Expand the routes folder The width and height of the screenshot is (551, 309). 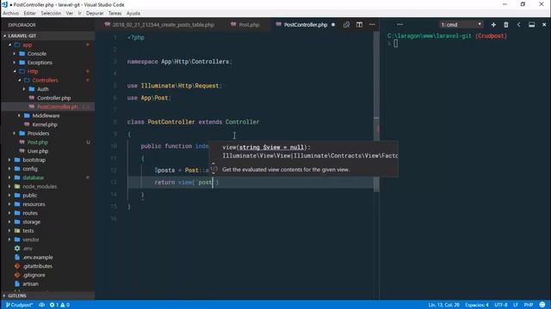point(30,213)
